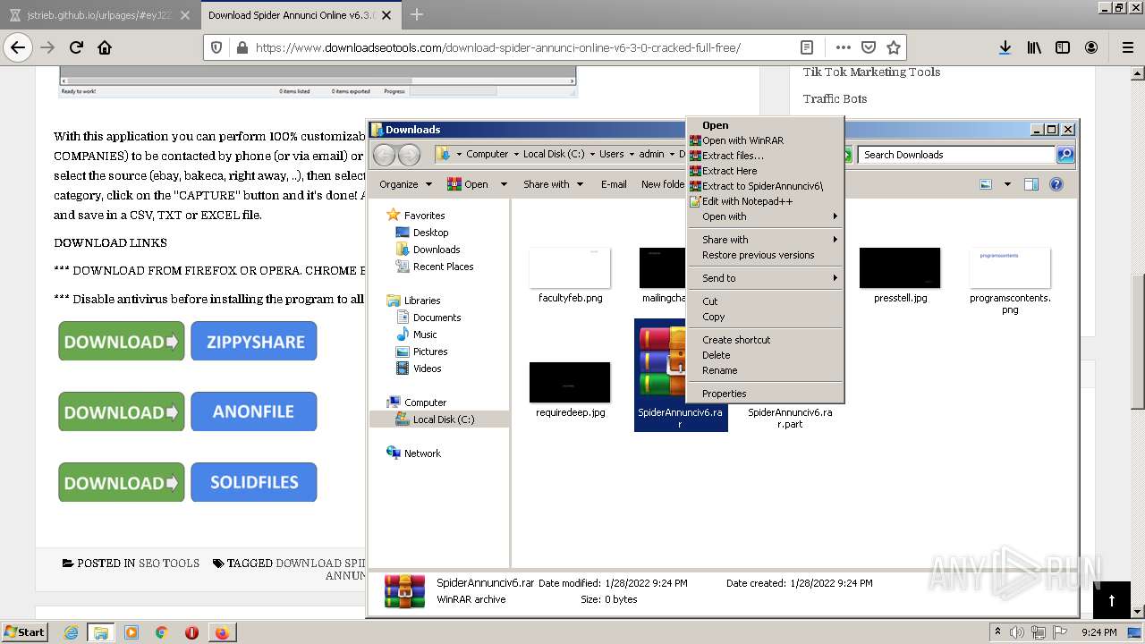Open Tik Tok Marketing Tools link
The image size is (1145, 644).
tap(871, 72)
